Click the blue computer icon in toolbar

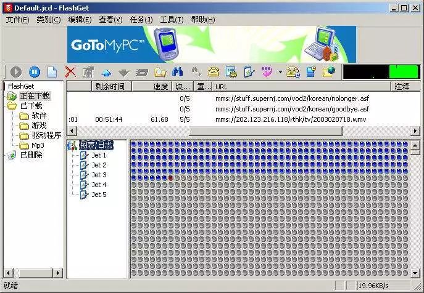click(311, 72)
